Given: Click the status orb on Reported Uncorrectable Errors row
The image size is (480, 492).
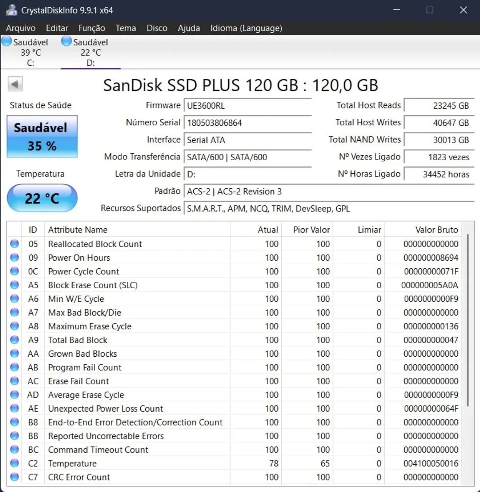Looking at the screenshot, I should pyautogui.click(x=15, y=436).
